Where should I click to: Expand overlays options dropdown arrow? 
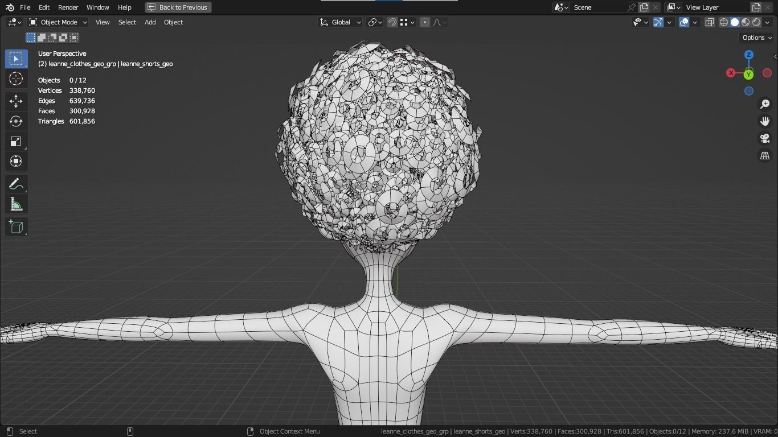tap(695, 22)
